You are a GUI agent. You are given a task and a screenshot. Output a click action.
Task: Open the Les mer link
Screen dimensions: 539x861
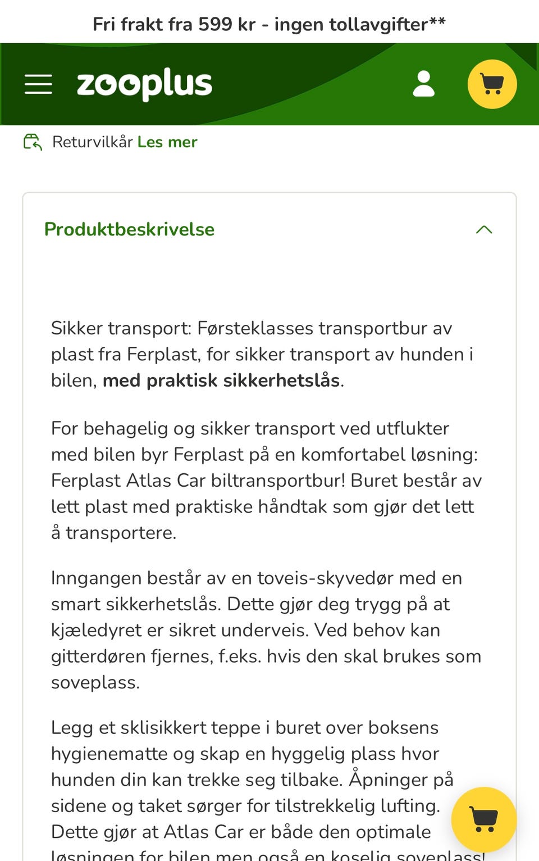[167, 142]
